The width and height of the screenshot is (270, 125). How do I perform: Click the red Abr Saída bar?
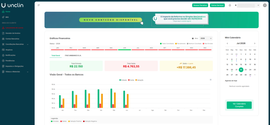click(100, 106)
